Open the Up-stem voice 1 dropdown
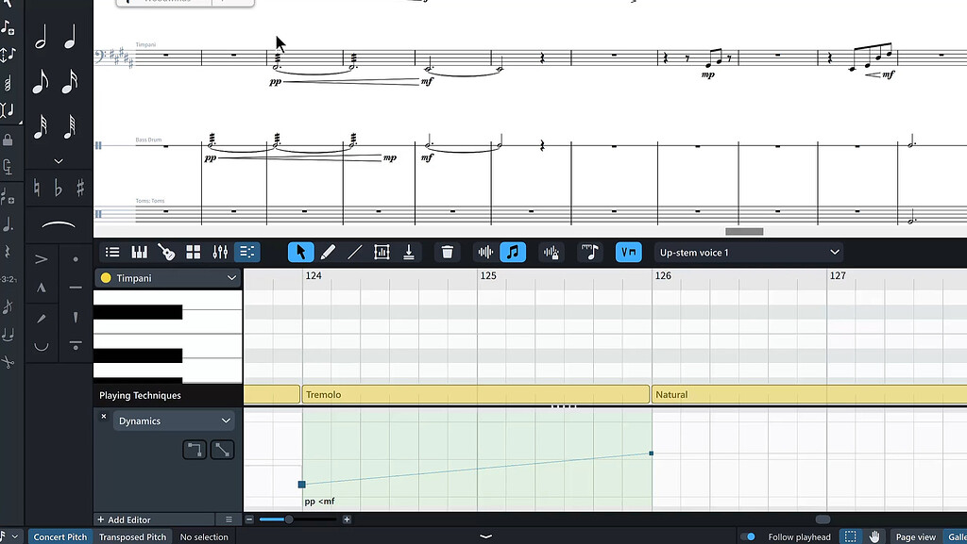This screenshot has height=544, width=967. [749, 252]
